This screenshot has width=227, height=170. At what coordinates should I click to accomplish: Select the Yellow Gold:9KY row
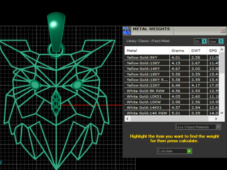(172, 58)
